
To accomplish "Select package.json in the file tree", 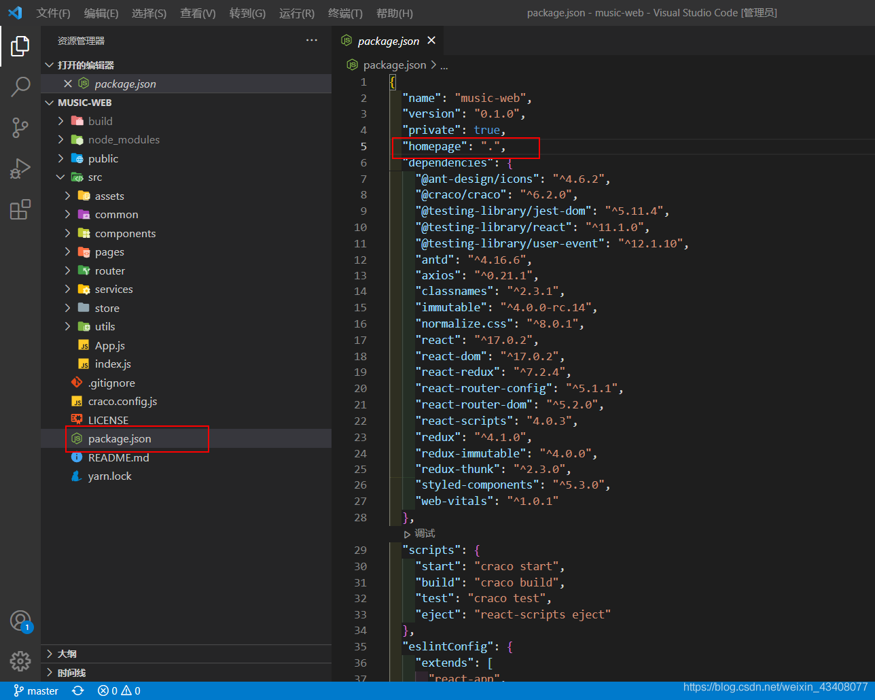I will [186, 438].
